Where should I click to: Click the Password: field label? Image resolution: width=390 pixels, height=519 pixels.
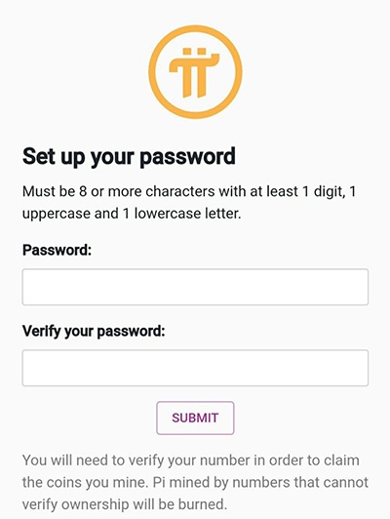(x=57, y=250)
